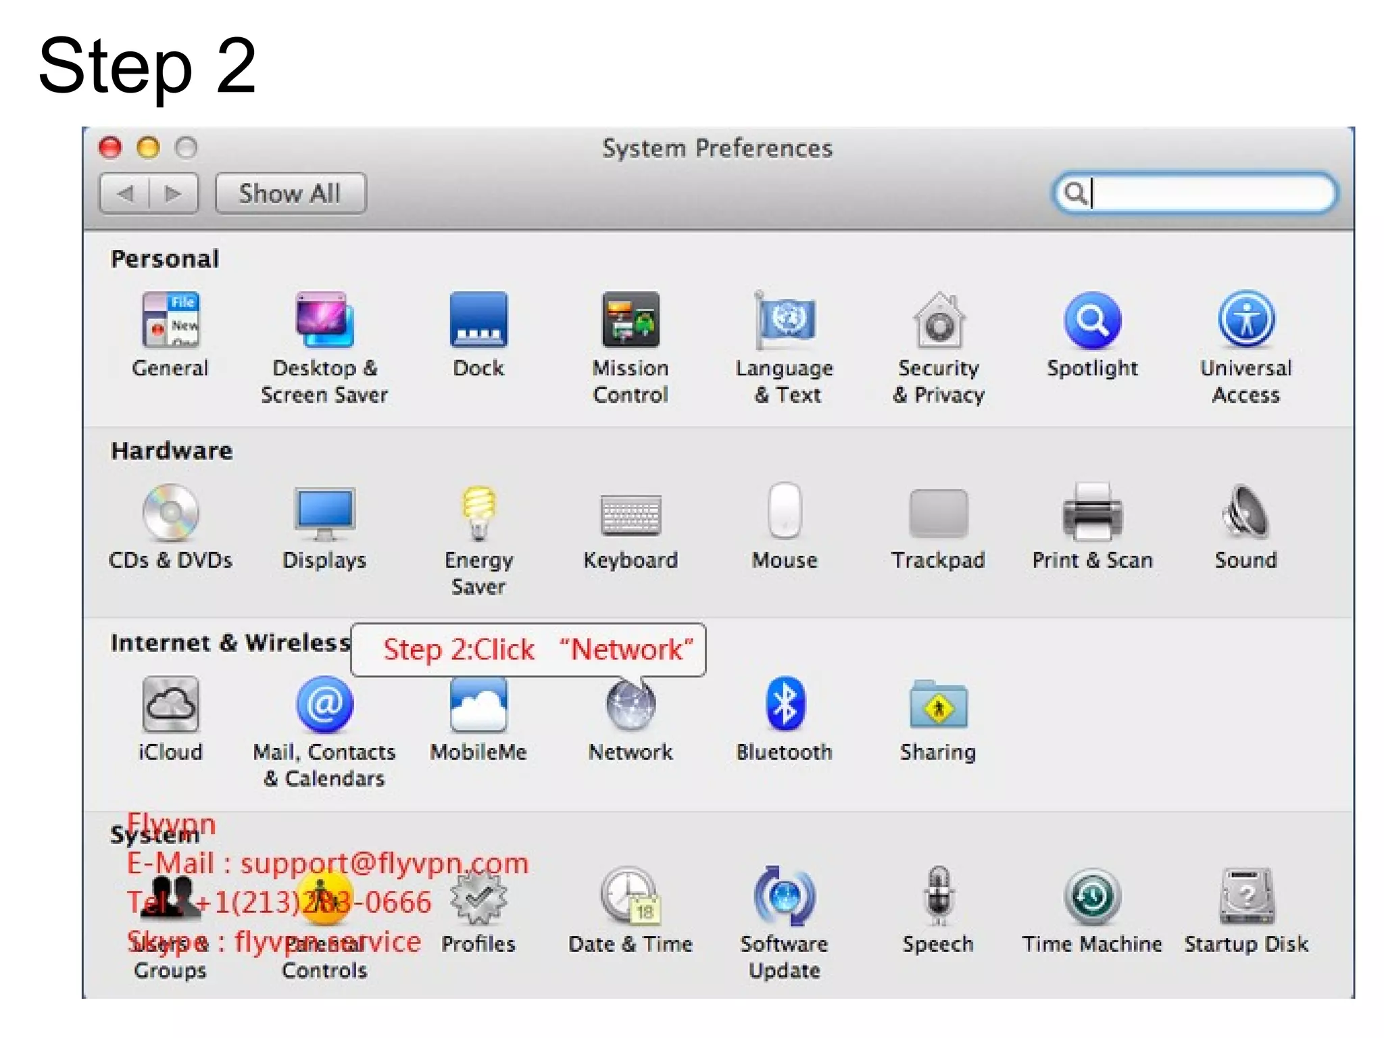This screenshot has height=1038, width=1384.
Task: Open Security & Privacy pane
Action: [939, 321]
